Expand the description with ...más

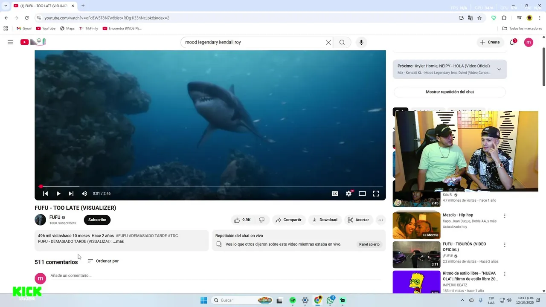[119, 241]
